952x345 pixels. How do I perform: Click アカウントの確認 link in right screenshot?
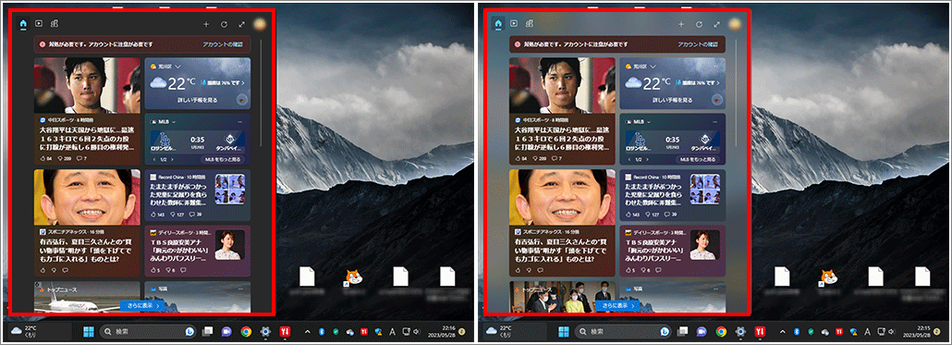click(698, 44)
